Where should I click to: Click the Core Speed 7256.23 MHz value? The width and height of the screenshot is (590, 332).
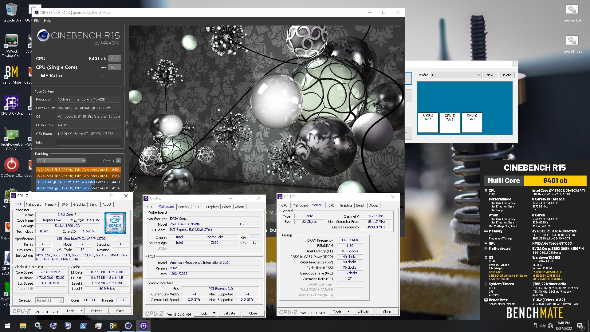(50, 272)
